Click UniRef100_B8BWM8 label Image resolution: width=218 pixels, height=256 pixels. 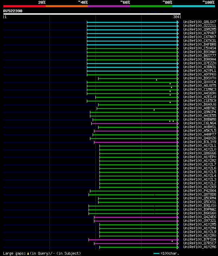(200, 120)
